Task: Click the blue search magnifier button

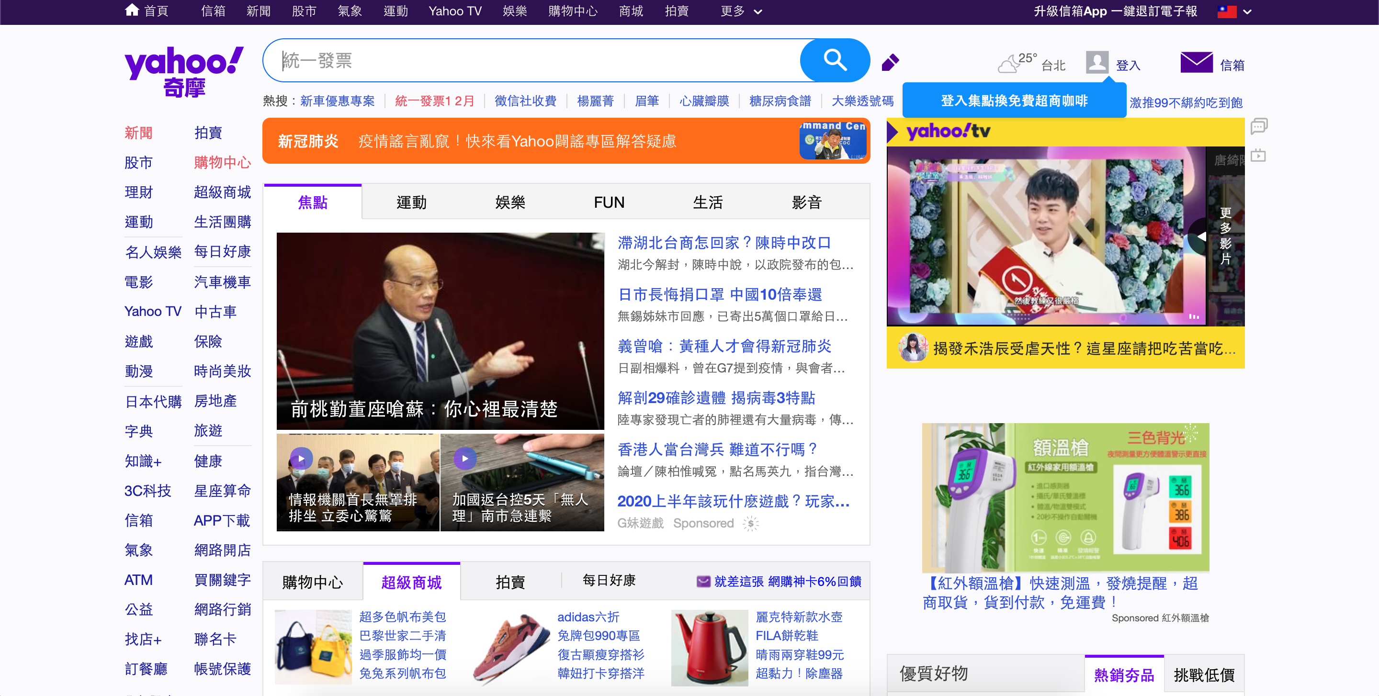Action: point(835,60)
